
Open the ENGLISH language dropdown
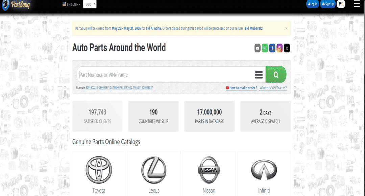pos(71,4)
